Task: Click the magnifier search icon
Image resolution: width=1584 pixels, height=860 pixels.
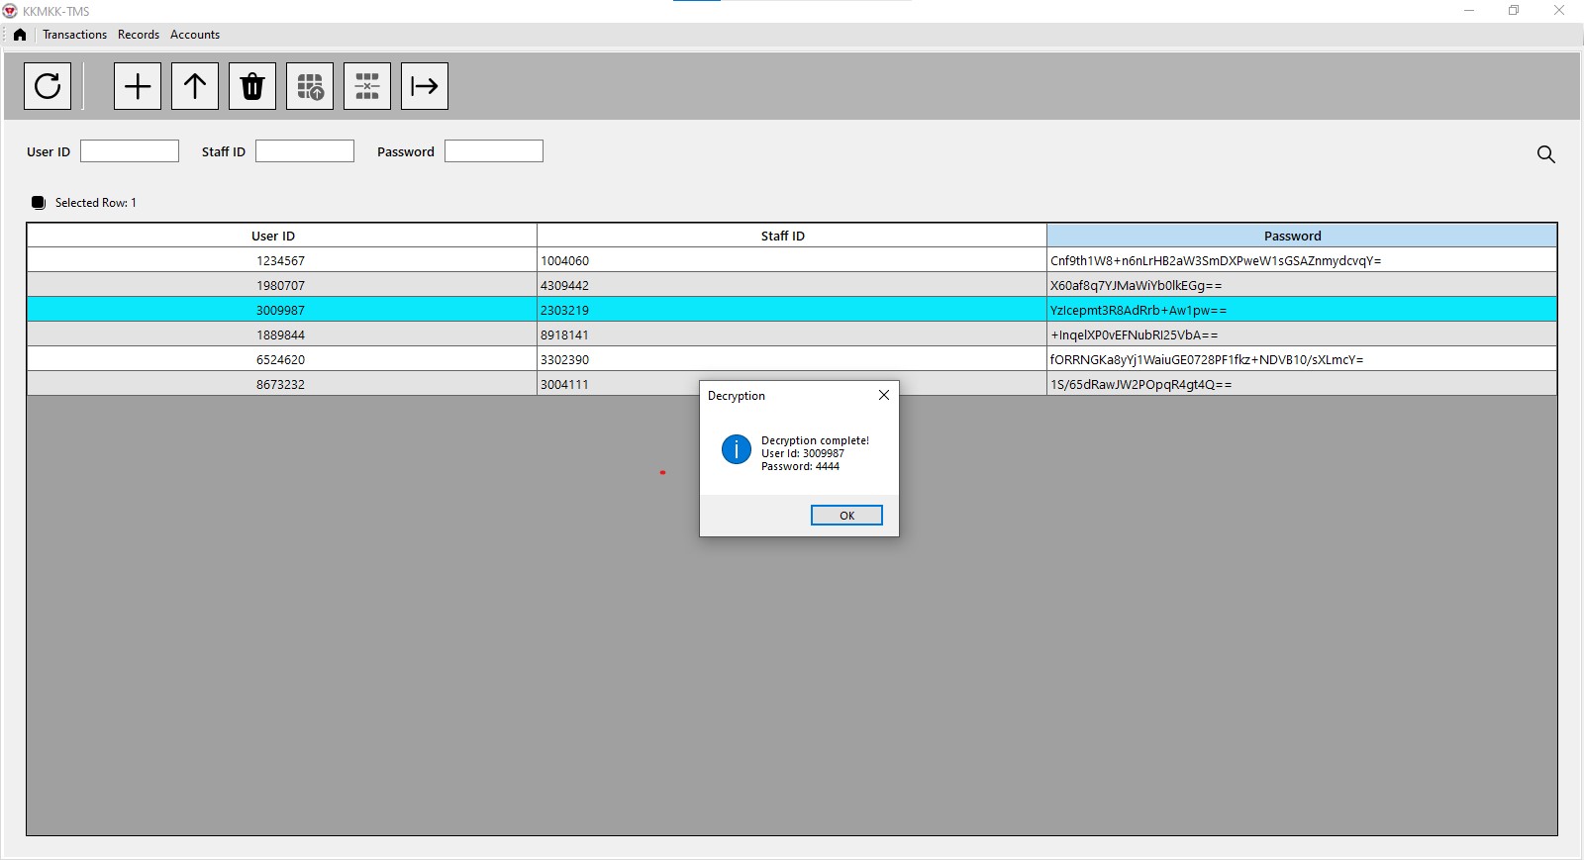Action: [1545, 154]
